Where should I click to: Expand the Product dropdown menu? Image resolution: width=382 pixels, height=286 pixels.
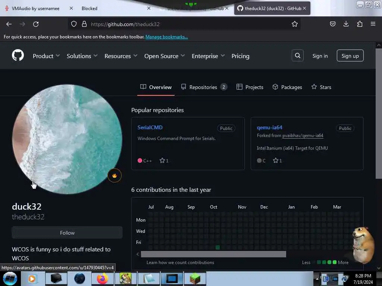coord(46,56)
